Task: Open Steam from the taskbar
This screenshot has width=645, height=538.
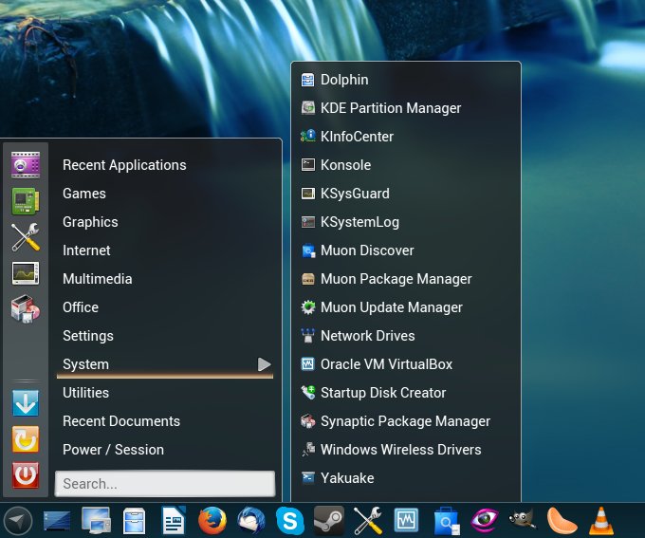Action: point(329,521)
